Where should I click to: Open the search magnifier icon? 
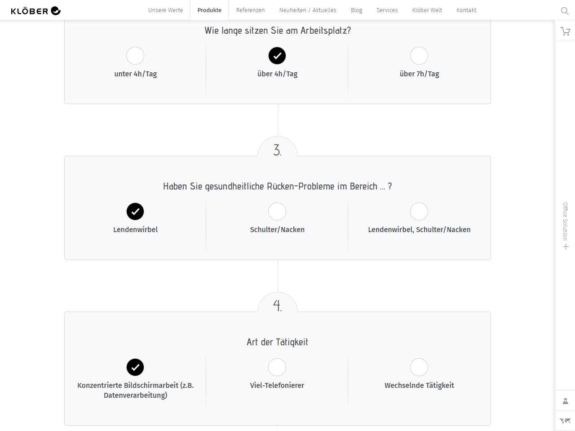[x=565, y=11]
